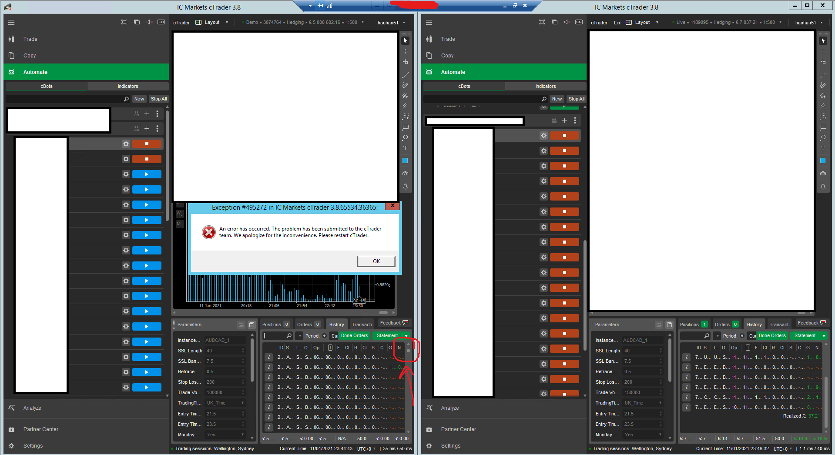Open the EN language selector in Live window
Viewport: 835px width, 455px height.
pyautogui.click(x=579, y=22)
